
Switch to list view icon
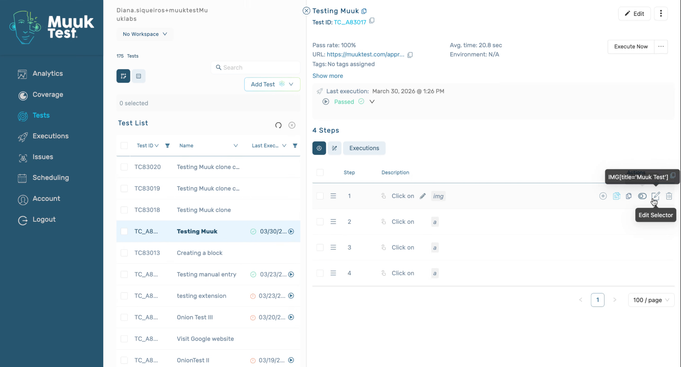tap(139, 76)
